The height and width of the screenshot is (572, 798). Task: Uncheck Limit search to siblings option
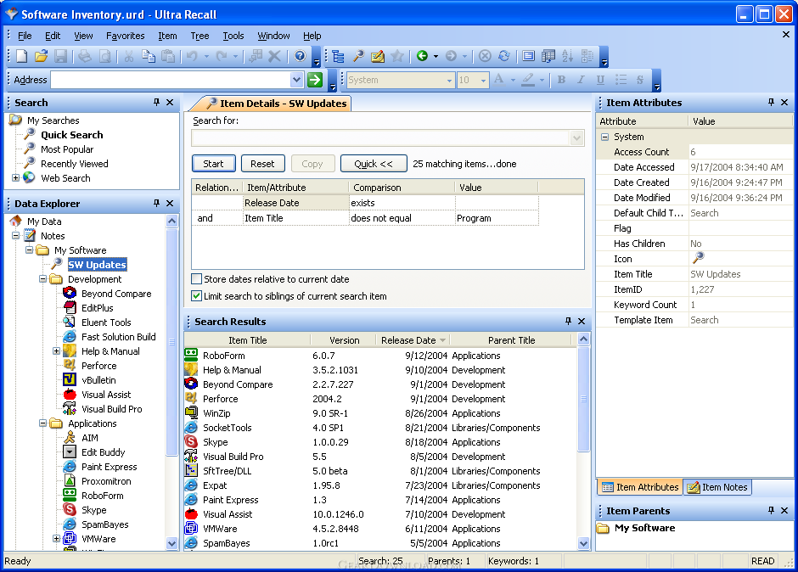(196, 295)
